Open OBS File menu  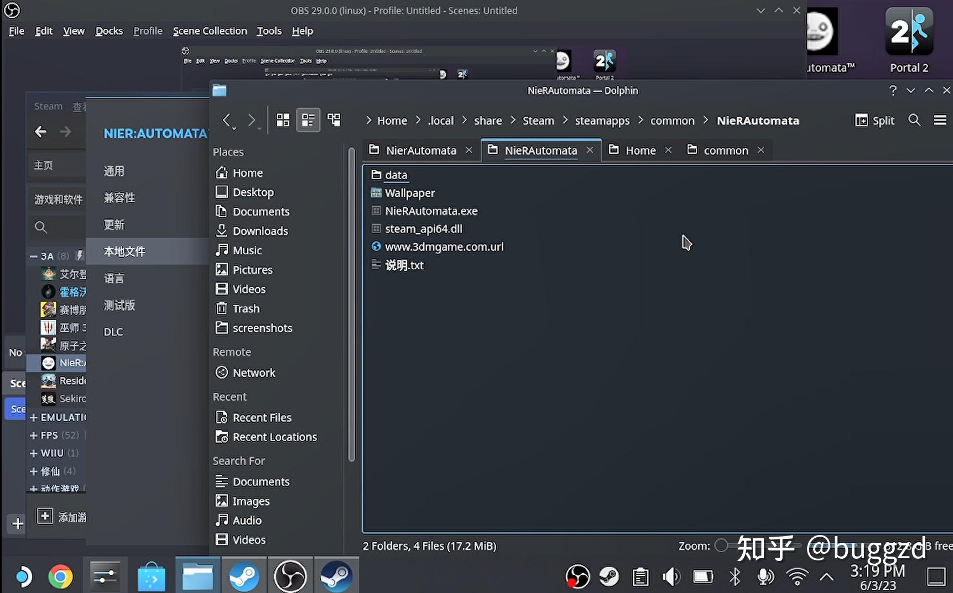[x=17, y=31]
